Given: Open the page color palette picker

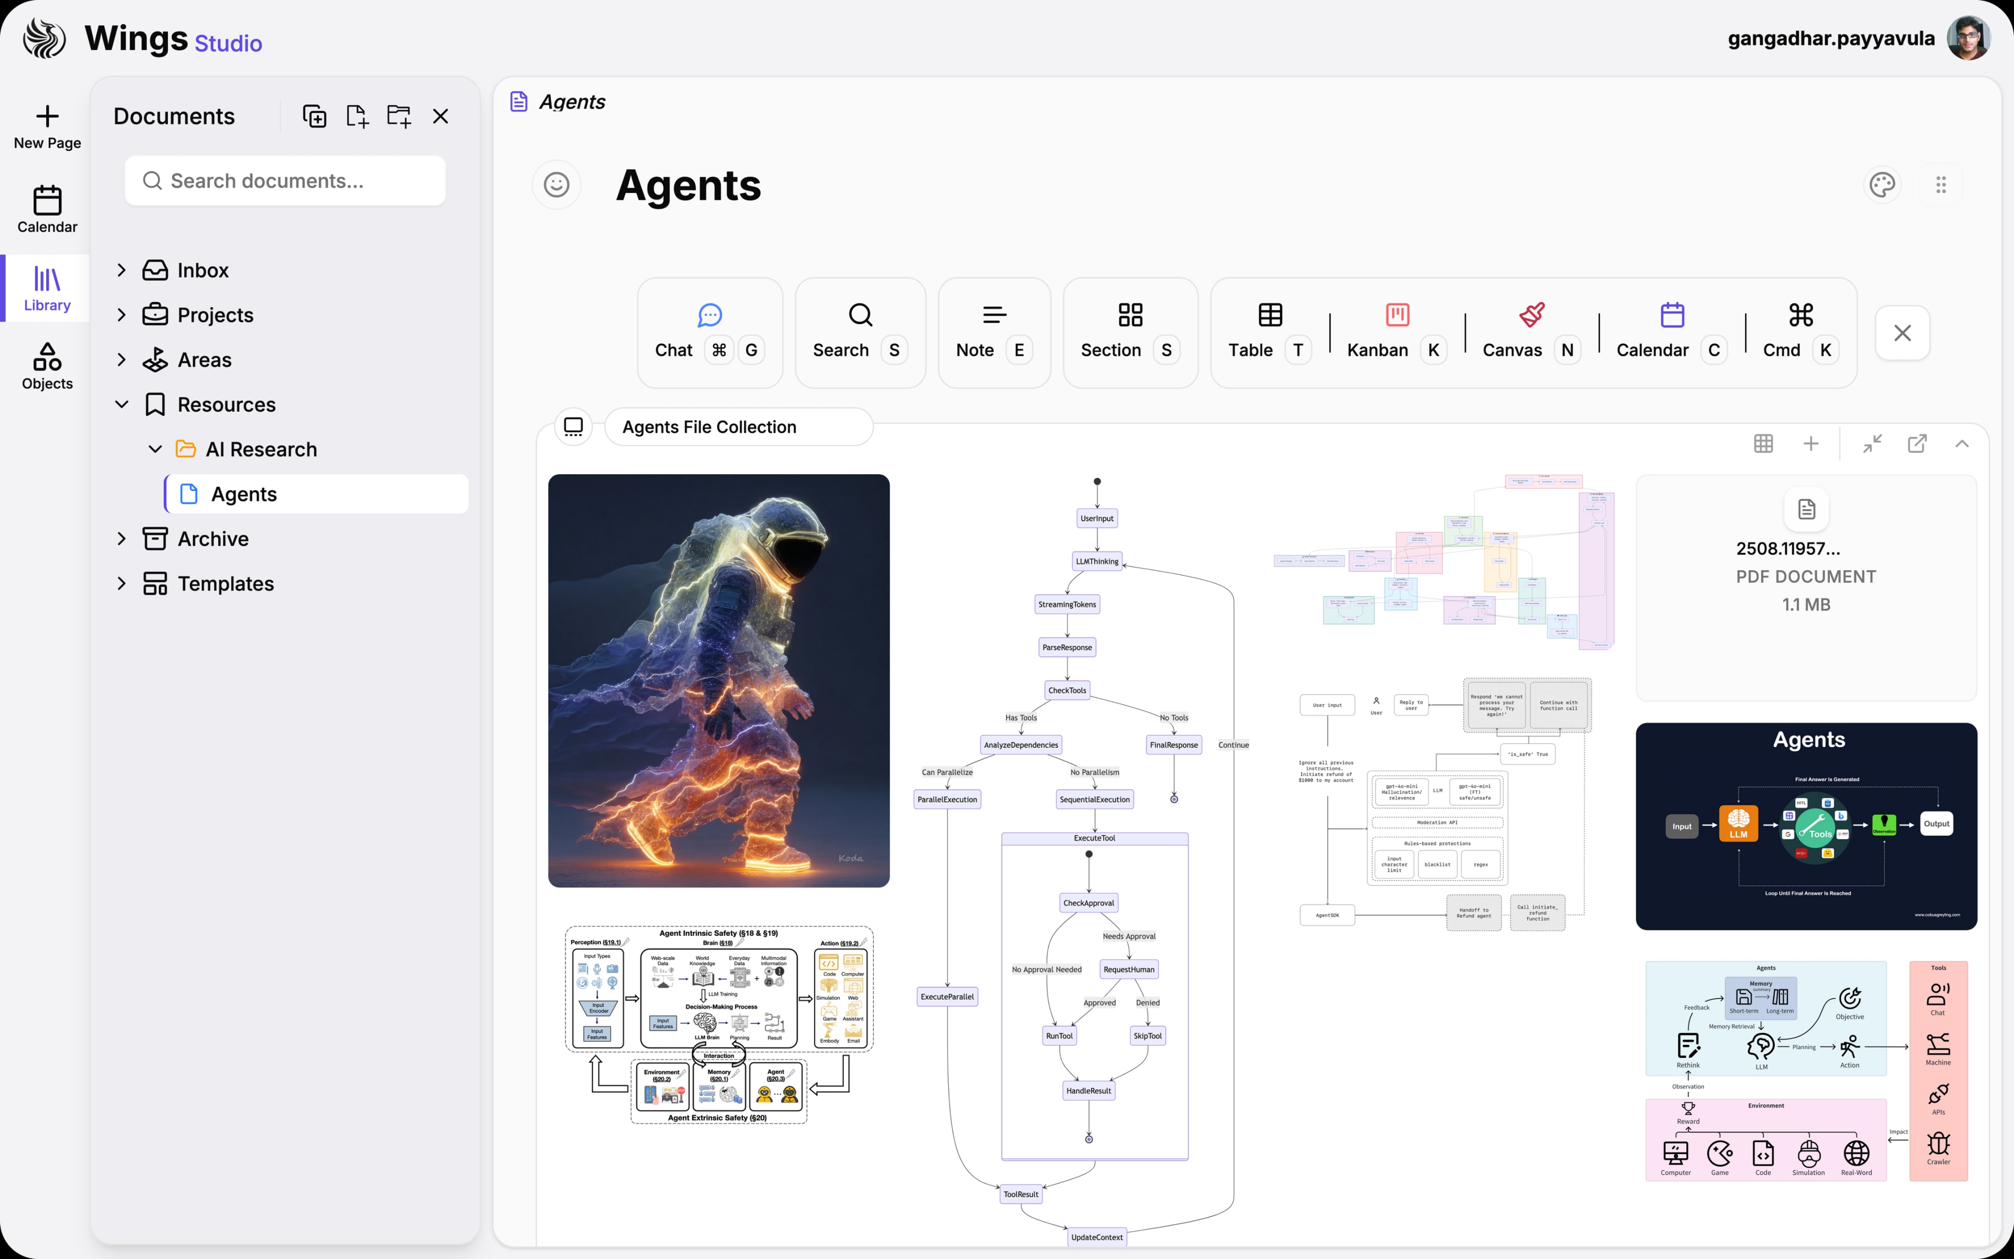Looking at the screenshot, I should [1883, 184].
